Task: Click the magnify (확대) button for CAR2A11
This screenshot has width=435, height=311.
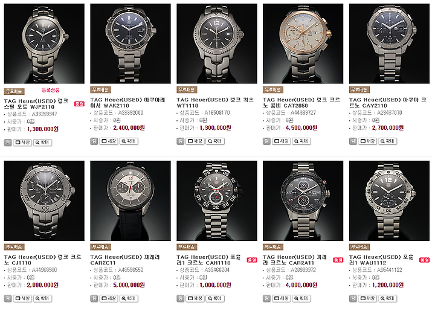Action: coord(301,298)
